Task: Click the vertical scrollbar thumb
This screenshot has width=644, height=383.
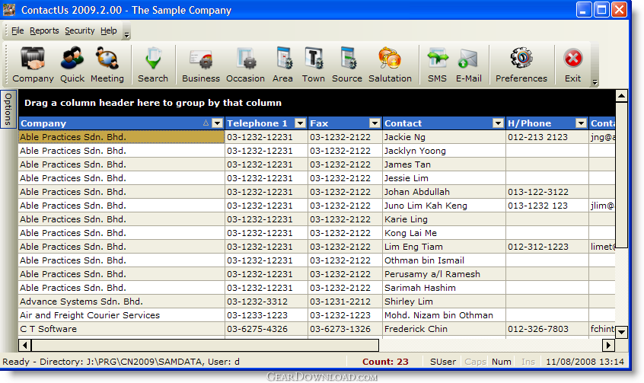Action: (621, 175)
